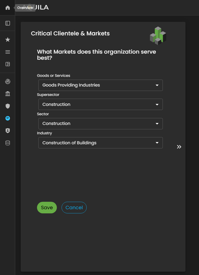This screenshot has width=199, height=275.
Task: Toggle the sidebar panel icon
Action: point(8,23)
